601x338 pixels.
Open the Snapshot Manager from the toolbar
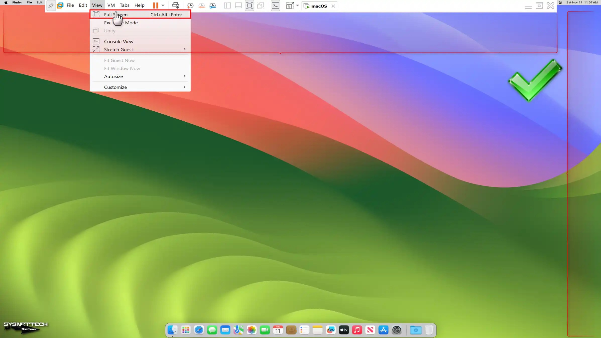[x=213, y=5]
